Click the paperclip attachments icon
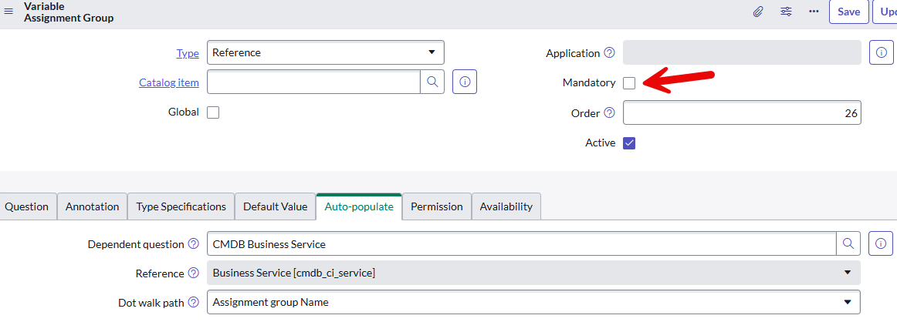The height and width of the screenshot is (322, 897). tap(758, 12)
